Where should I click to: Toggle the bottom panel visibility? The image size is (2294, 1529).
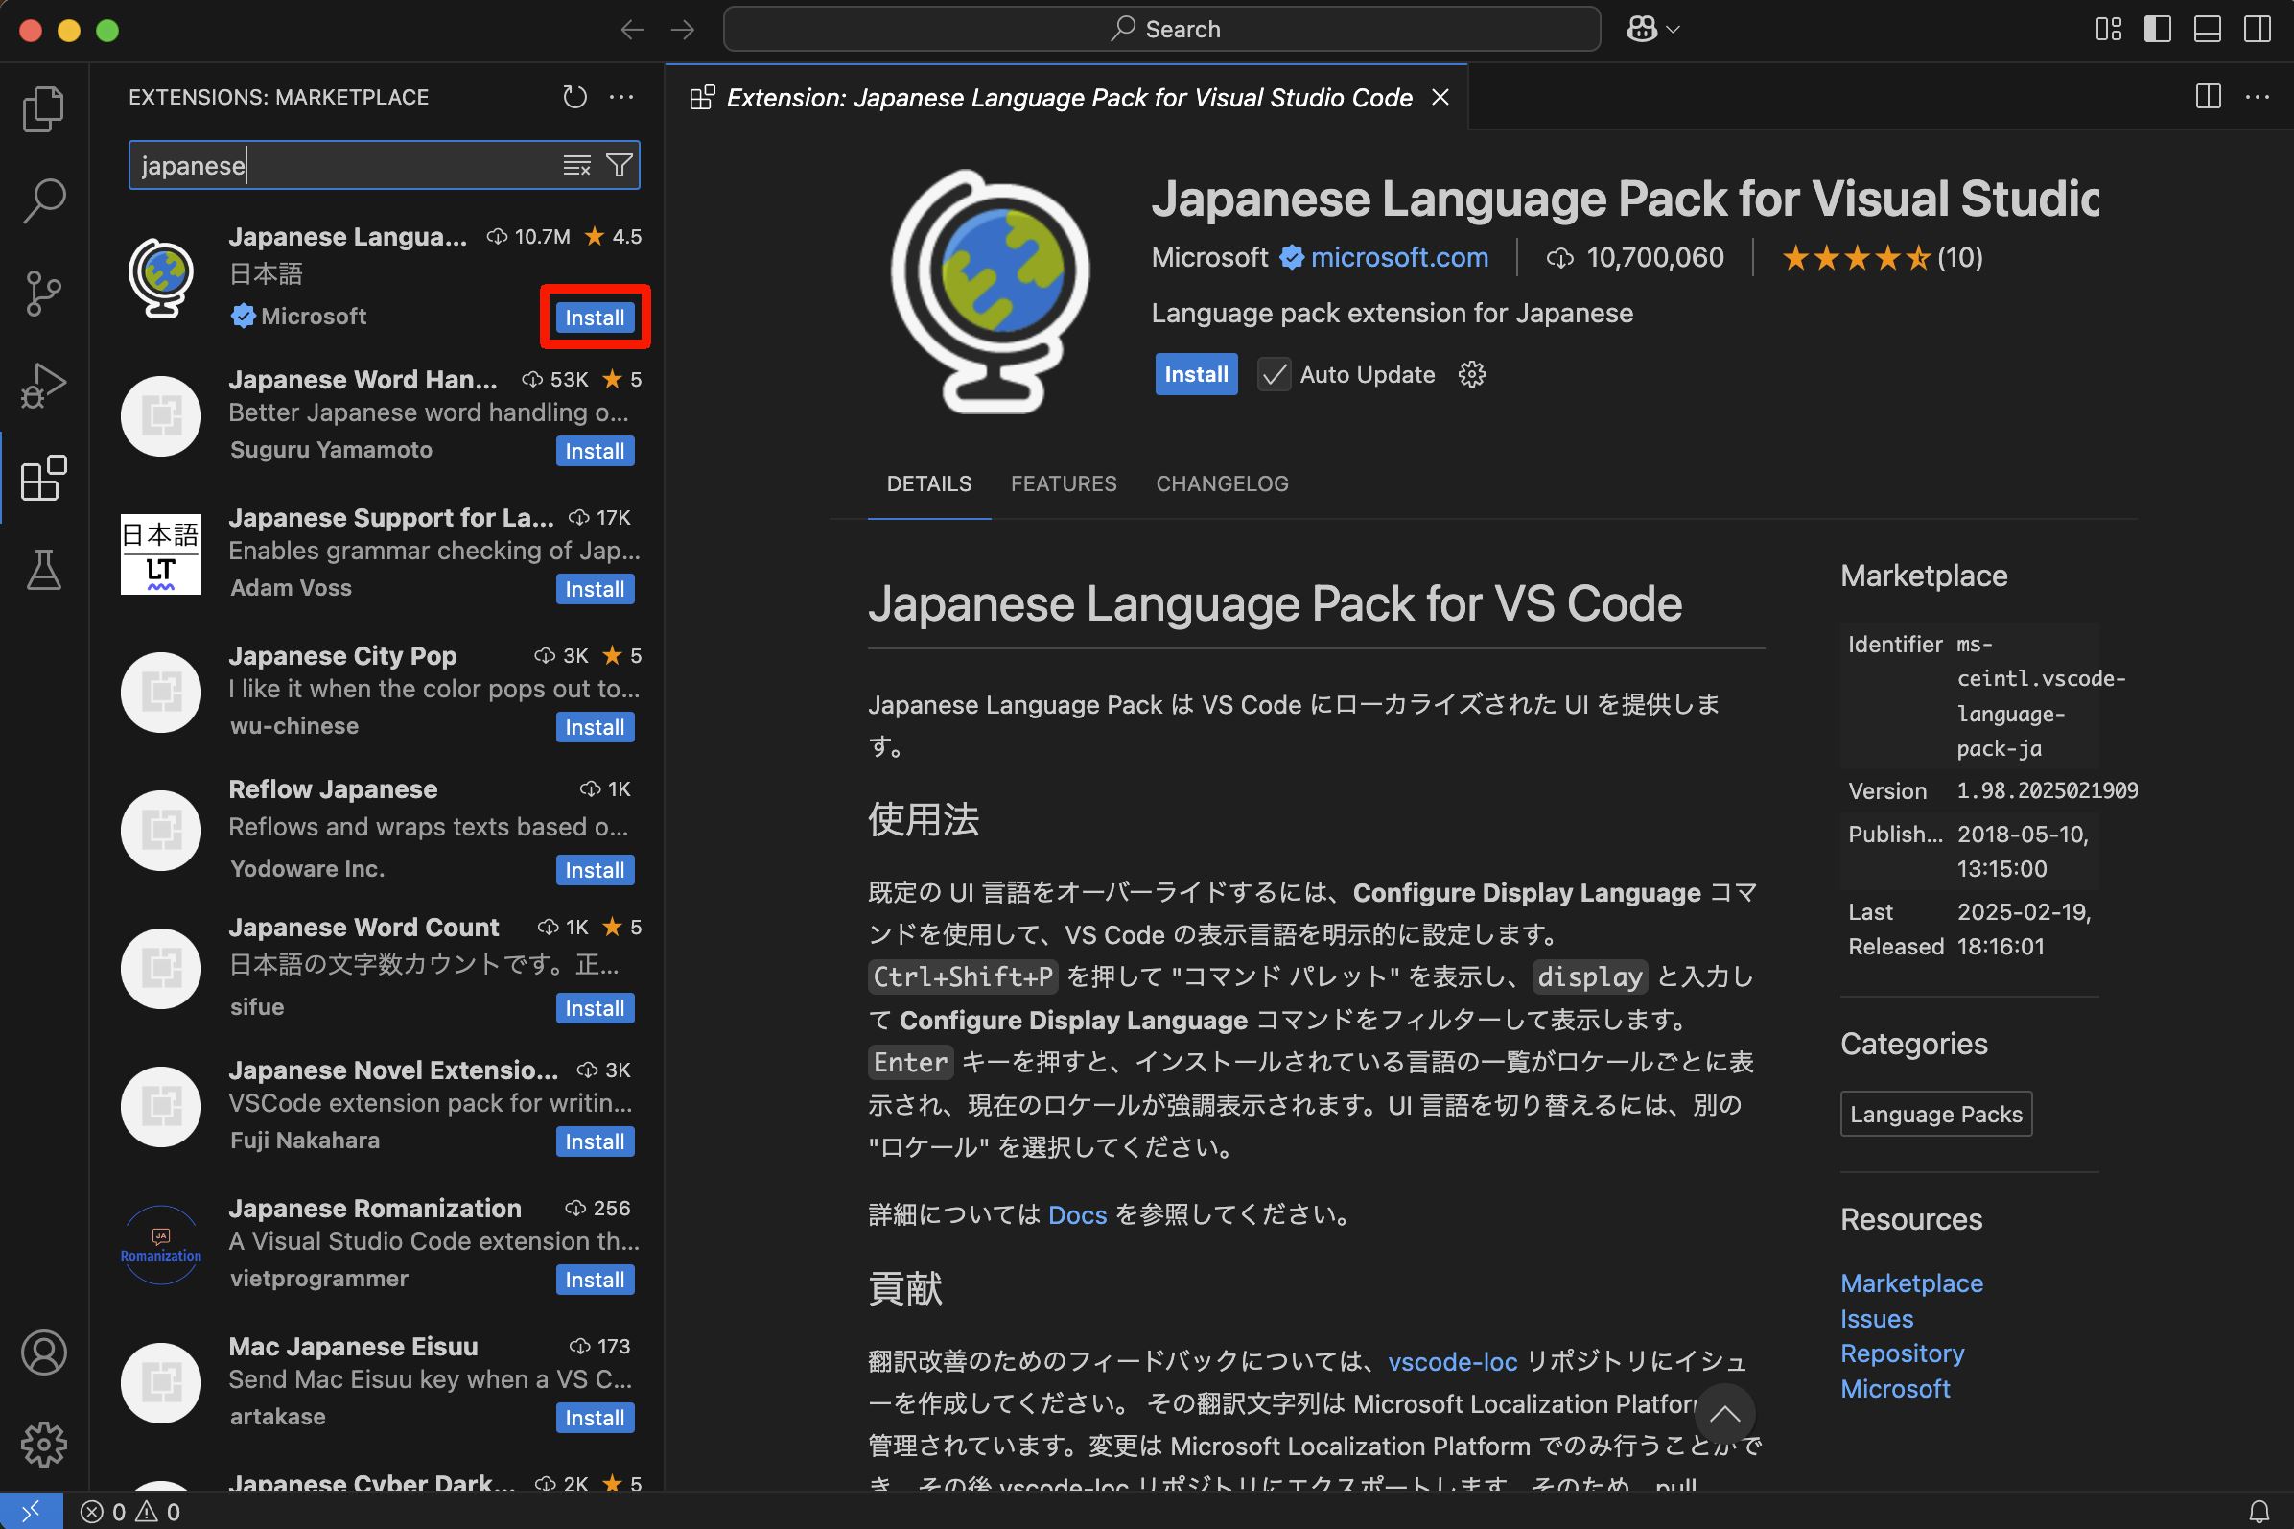pyautogui.click(x=2208, y=29)
